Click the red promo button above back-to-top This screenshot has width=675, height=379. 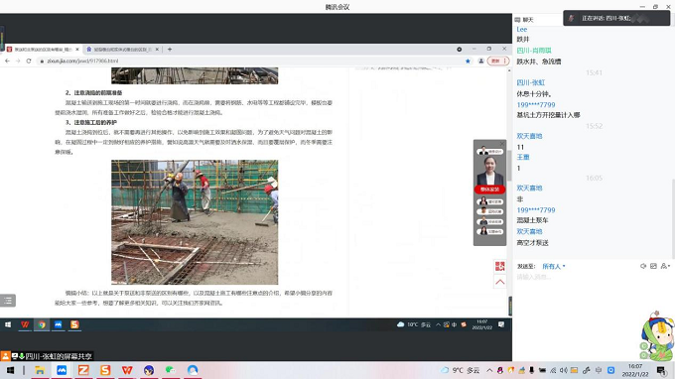pyautogui.click(x=499, y=266)
